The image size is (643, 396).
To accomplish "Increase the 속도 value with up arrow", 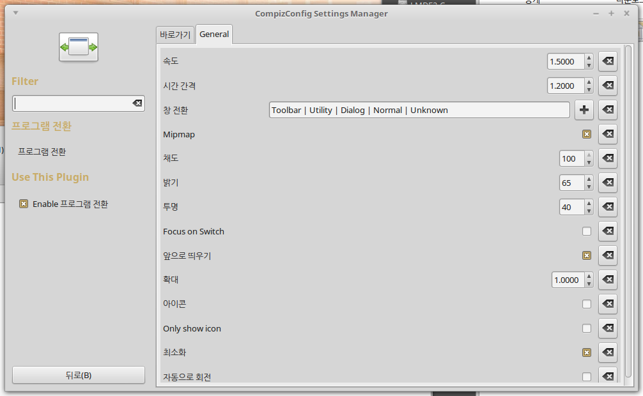I will [589, 57].
